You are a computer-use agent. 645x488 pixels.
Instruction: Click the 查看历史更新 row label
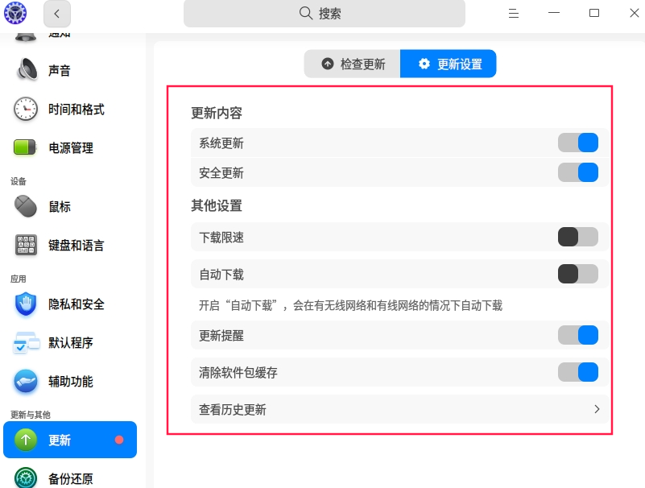[233, 409]
